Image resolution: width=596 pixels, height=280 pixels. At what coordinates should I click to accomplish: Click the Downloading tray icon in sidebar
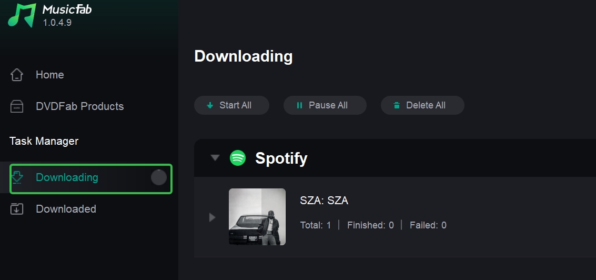(x=17, y=177)
